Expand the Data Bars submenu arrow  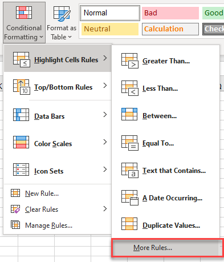coord(105,114)
